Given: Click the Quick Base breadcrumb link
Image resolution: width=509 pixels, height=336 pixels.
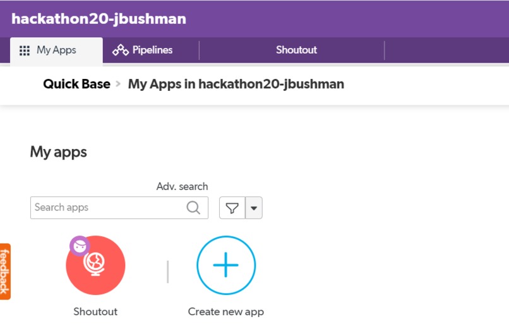Looking at the screenshot, I should (x=76, y=84).
